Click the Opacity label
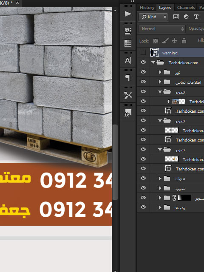Viewport: 204px width, 272px height. point(195,28)
